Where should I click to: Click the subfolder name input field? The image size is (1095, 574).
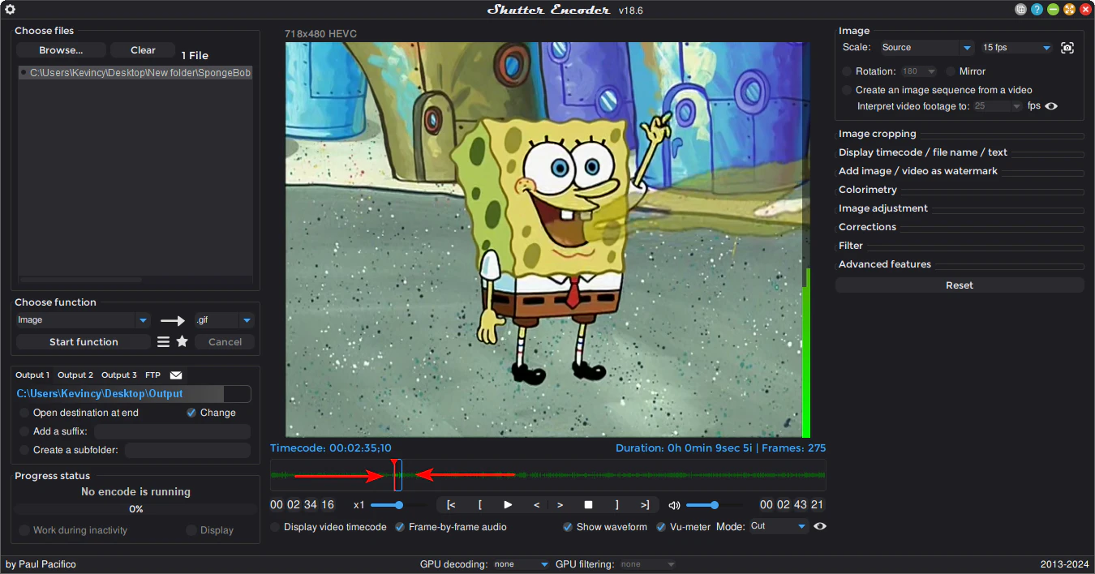[x=187, y=450]
